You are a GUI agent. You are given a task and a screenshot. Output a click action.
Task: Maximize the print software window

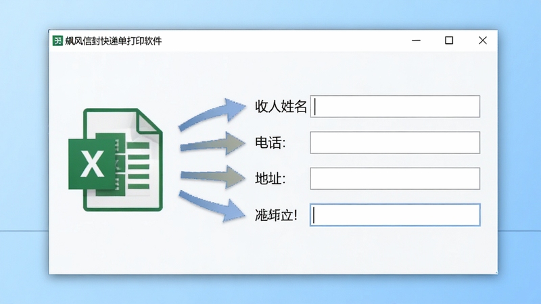click(449, 41)
